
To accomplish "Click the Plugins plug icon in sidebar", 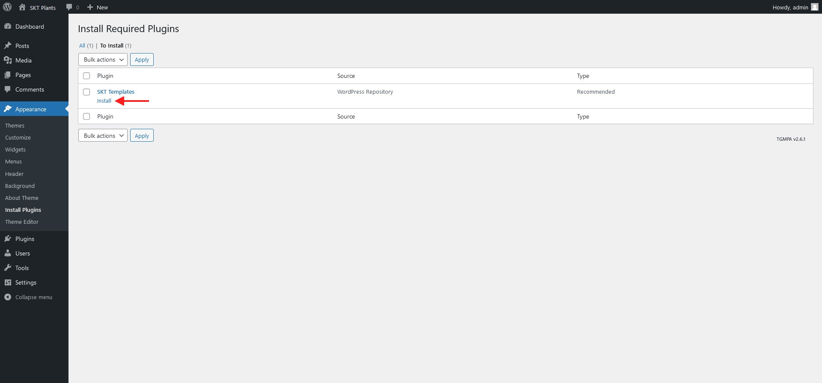I will pos(8,239).
